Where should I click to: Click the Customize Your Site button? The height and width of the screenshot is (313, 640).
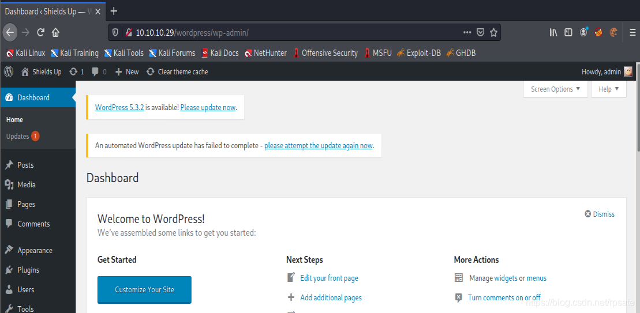point(144,290)
